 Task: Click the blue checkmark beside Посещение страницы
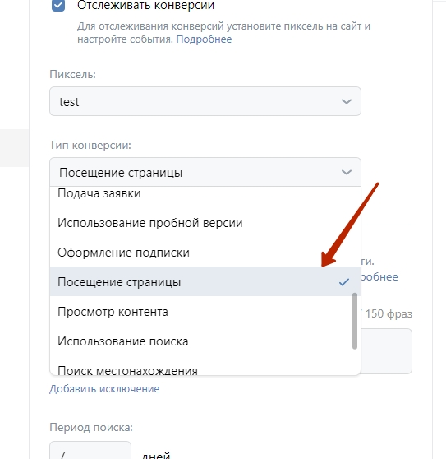click(344, 282)
